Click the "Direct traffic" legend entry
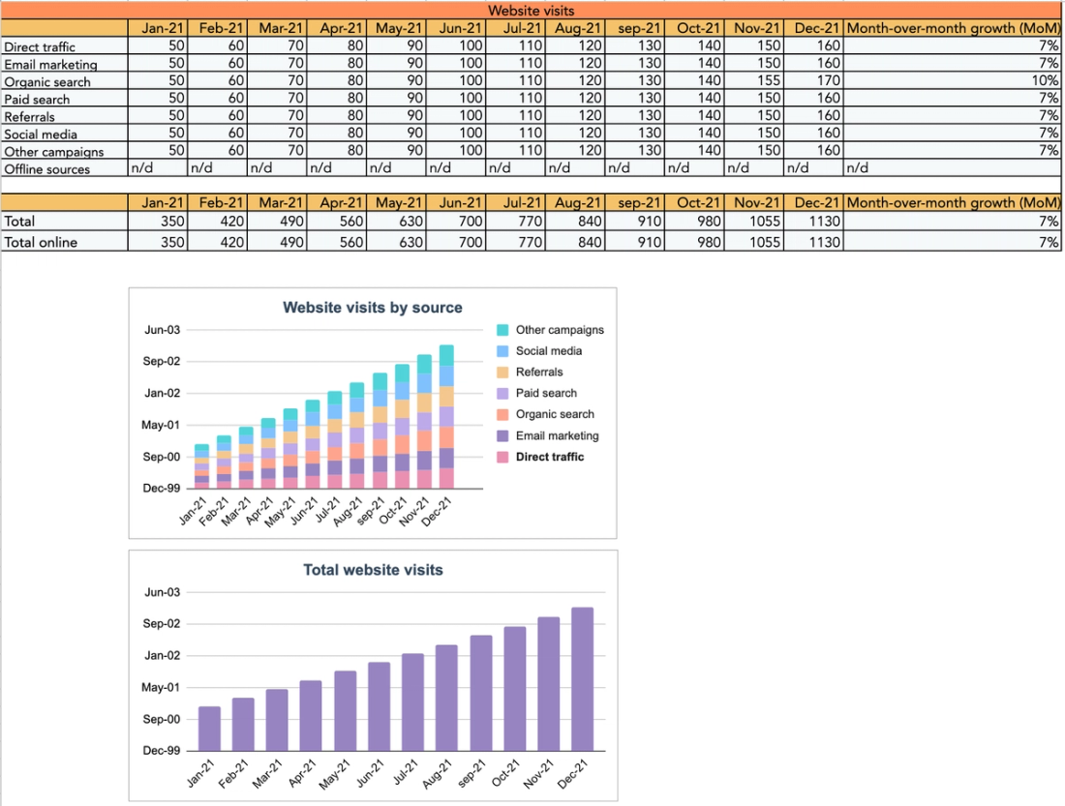Viewport: 1065px width, 806px height. 548,457
